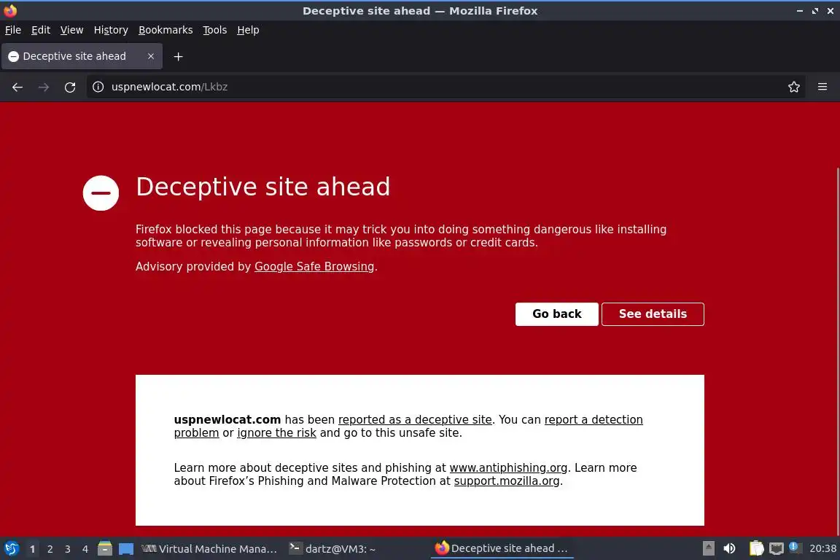Open the File menu

[13, 30]
